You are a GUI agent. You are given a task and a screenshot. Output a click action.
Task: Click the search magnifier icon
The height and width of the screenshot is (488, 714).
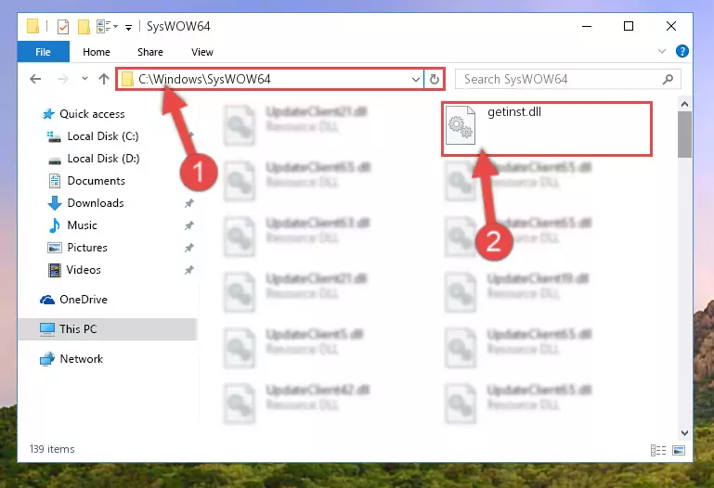668,80
